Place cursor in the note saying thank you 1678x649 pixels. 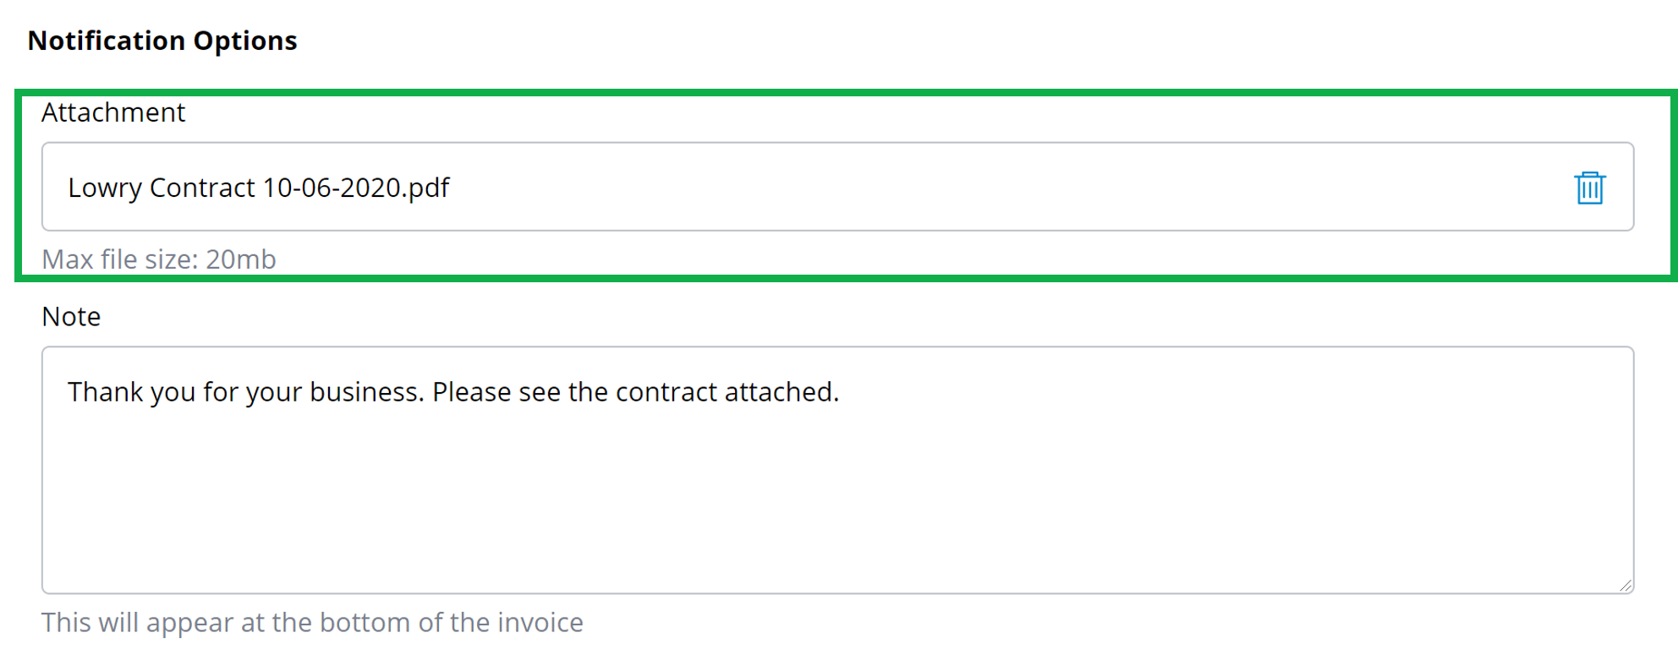(x=455, y=391)
